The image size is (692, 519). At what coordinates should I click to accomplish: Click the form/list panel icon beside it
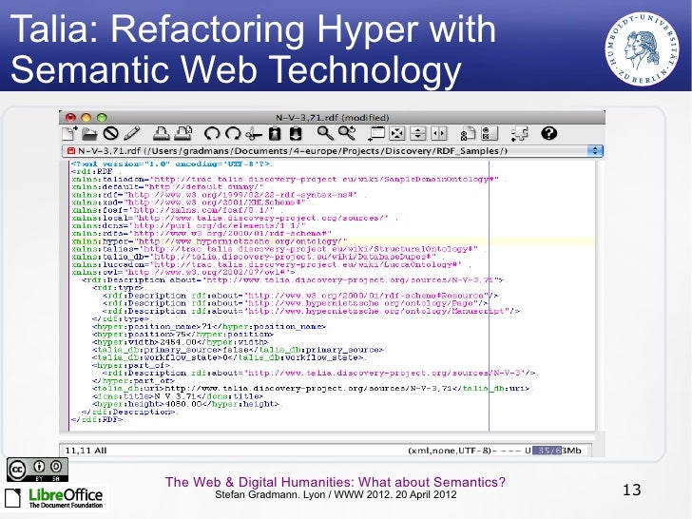489,133
